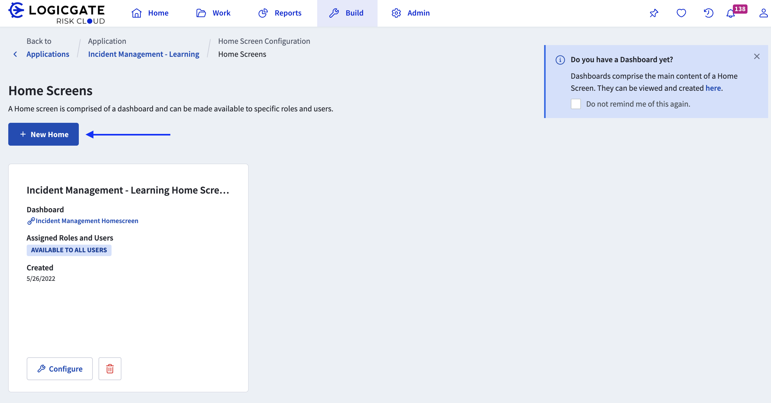The height and width of the screenshot is (403, 771).
Task: Click the Available to All Users badge
Action: point(69,250)
